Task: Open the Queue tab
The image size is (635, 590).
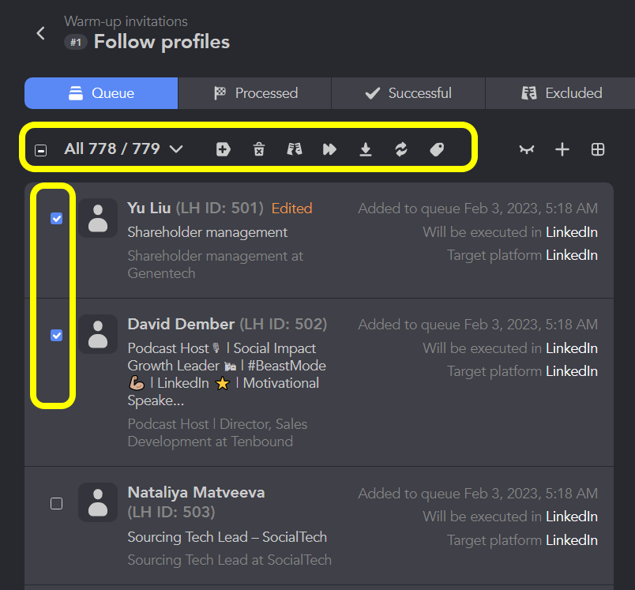Action: 101,93
